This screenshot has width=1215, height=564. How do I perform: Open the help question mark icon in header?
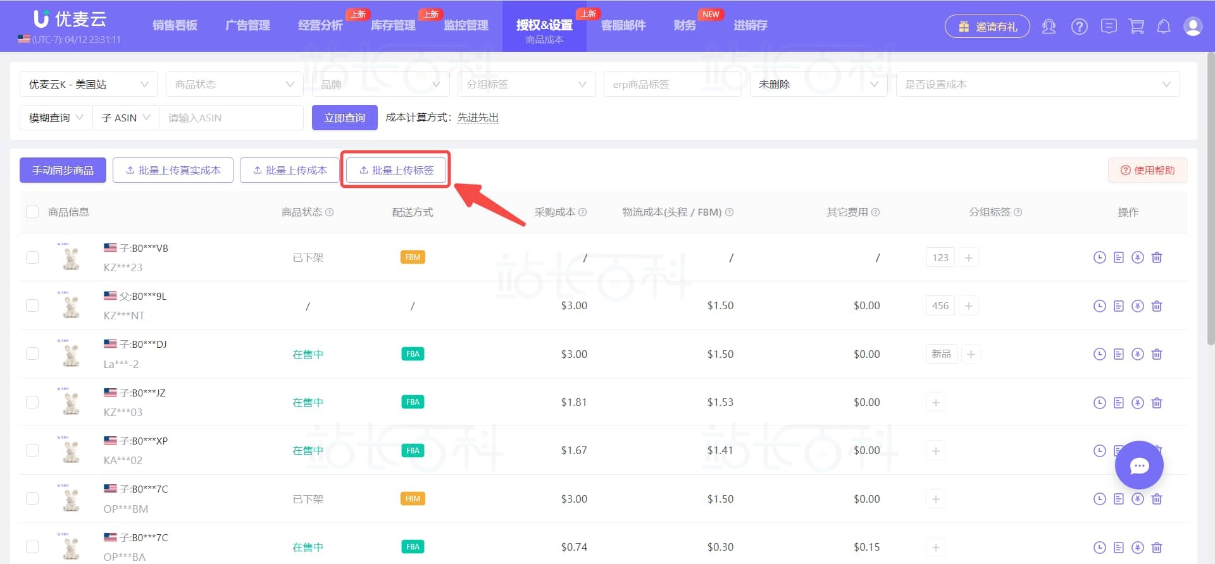point(1079,27)
